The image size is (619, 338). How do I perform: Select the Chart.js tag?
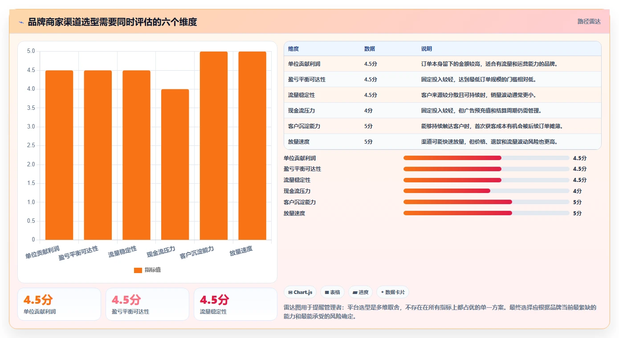[301, 292]
